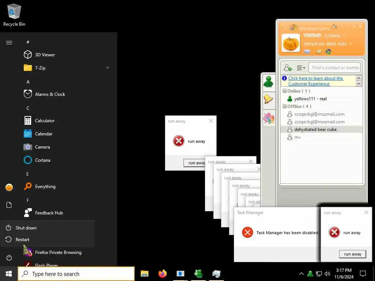Viewport: 375px width, 281px height.
Task: Open the volume control in tray
Action: point(327,274)
